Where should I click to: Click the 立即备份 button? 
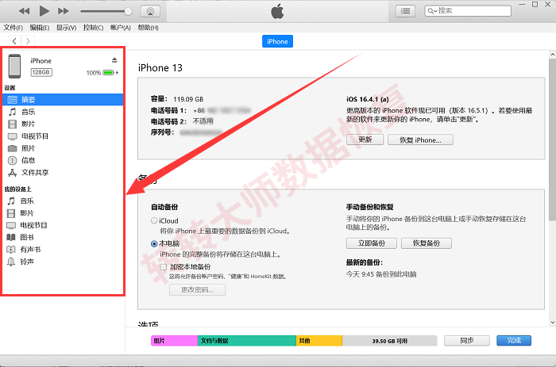[371, 243]
